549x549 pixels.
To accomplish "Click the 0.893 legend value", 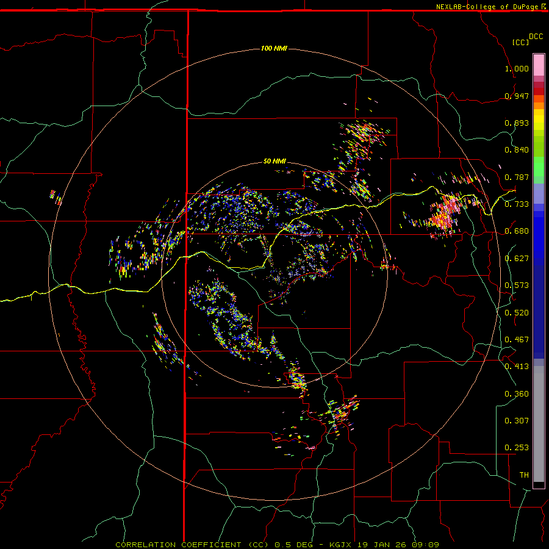I will [x=517, y=123].
